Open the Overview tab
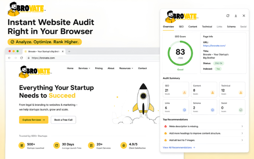This screenshot has height=159, width=254. coord(168,27)
